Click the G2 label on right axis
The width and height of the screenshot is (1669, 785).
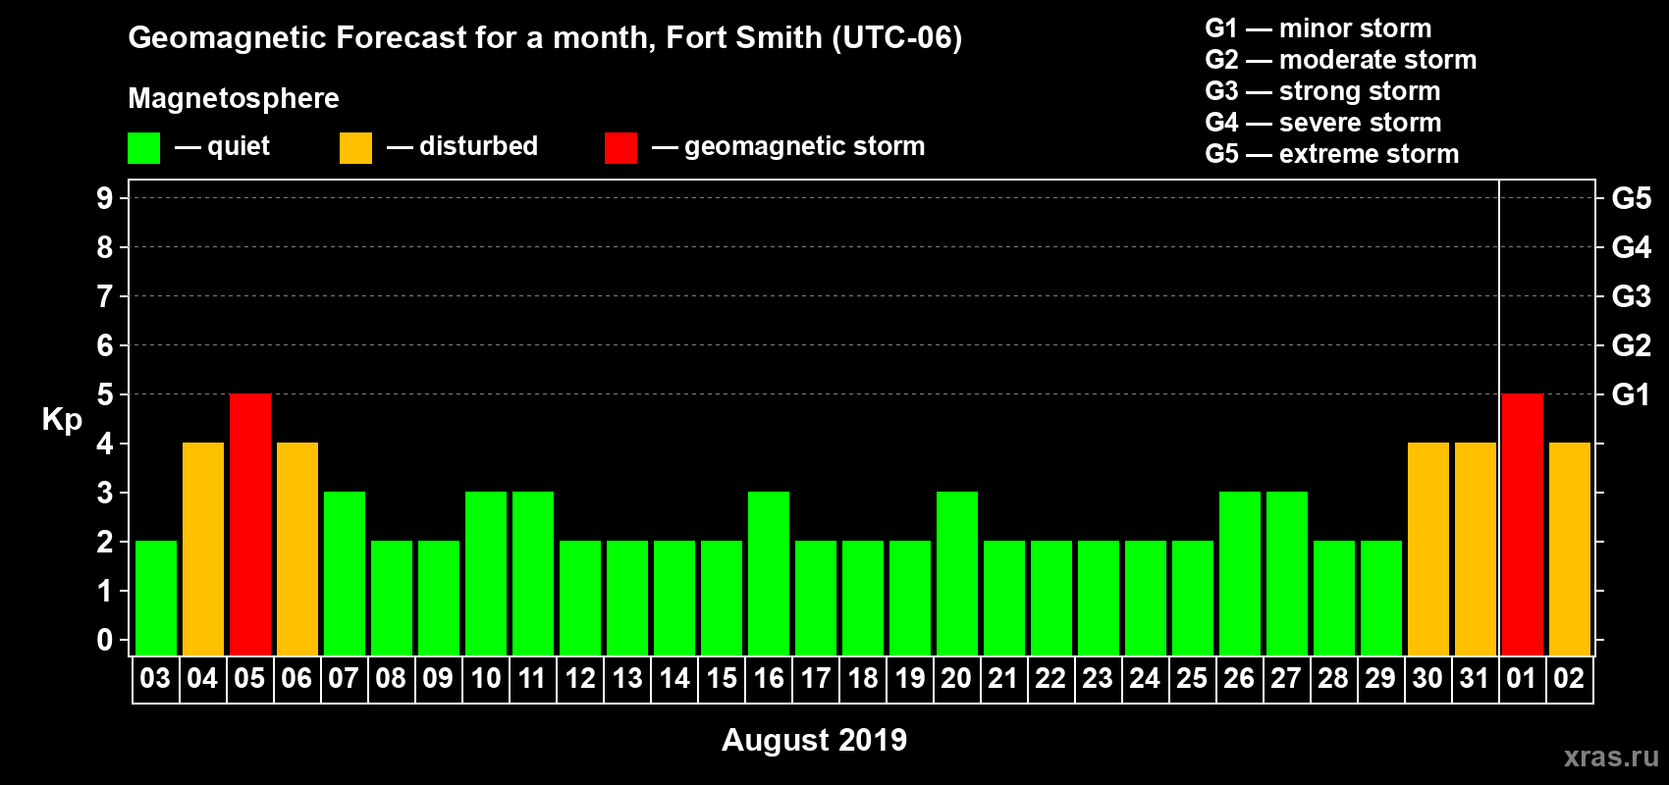1631,345
